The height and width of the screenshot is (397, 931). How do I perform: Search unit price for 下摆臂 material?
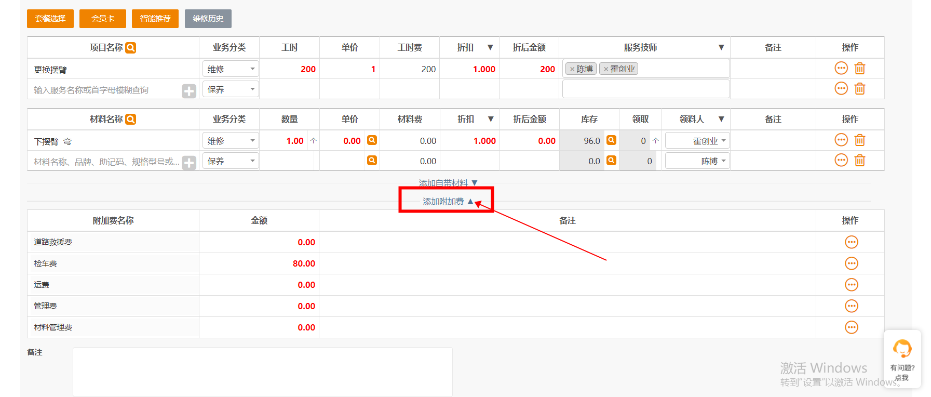(x=372, y=140)
